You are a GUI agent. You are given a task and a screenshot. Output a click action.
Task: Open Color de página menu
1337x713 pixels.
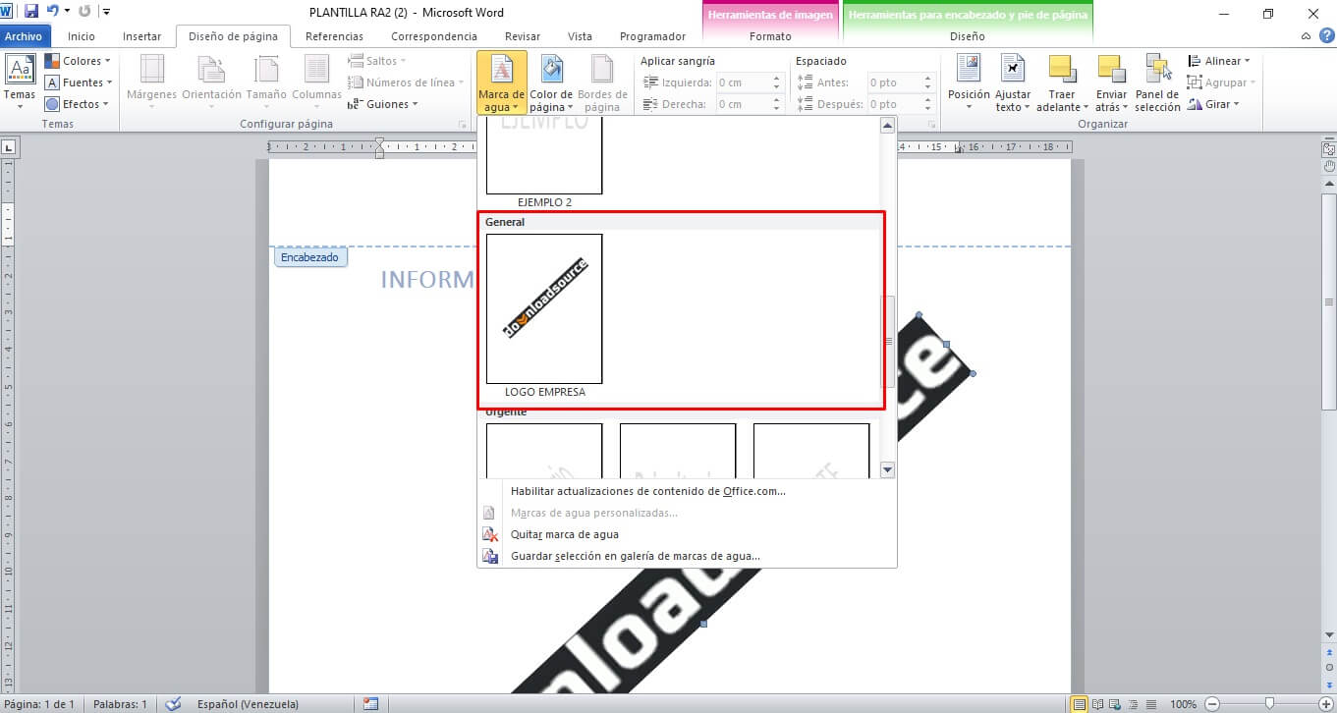pos(551,83)
